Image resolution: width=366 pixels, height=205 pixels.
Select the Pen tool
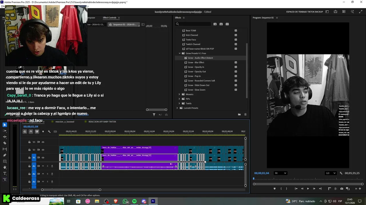5,155
